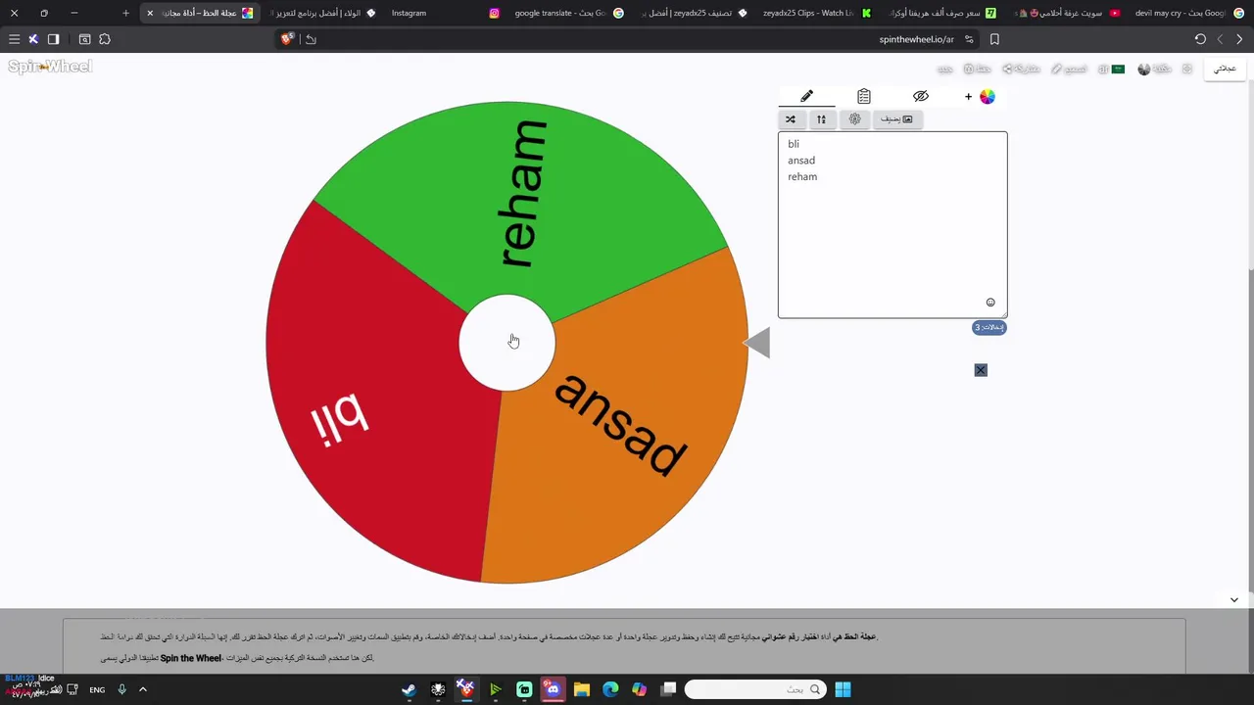
Task: Close the active wheel tab
Action: 150,13
